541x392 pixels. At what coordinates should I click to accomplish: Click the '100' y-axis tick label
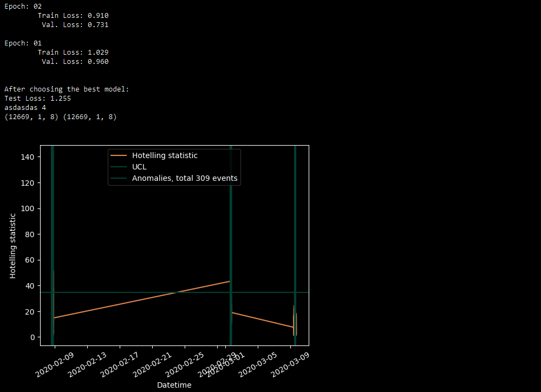[x=28, y=209]
